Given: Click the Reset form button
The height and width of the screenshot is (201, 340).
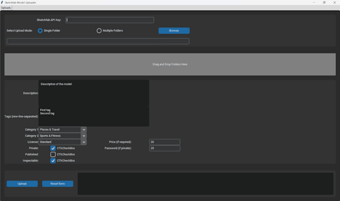Looking at the screenshot, I should pyautogui.click(x=57, y=183).
